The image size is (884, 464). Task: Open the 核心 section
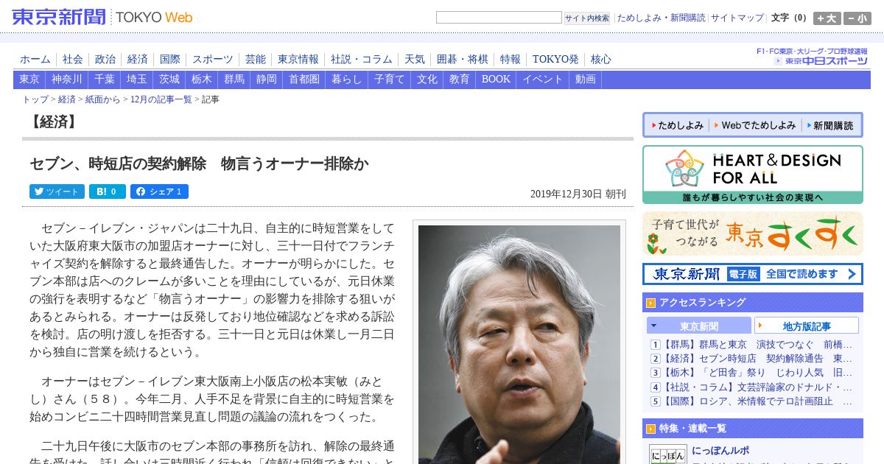[x=601, y=59]
